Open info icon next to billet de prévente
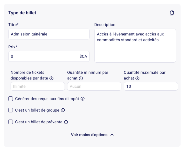This screenshot has height=151, width=186. coord(66,122)
